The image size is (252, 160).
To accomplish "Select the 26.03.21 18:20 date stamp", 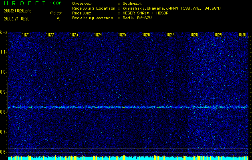I will [x=14, y=18].
